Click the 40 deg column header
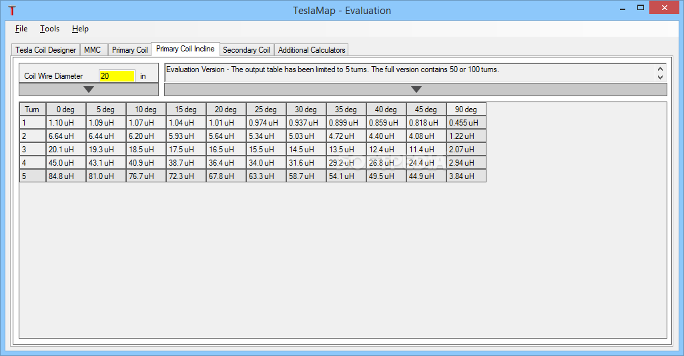This screenshot has width=684, height=356. [386, 109]
